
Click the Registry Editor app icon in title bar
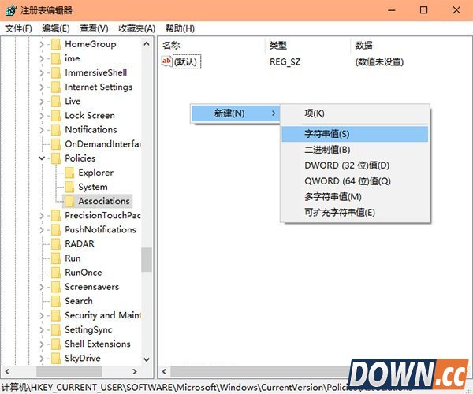(x=10, y=10)
